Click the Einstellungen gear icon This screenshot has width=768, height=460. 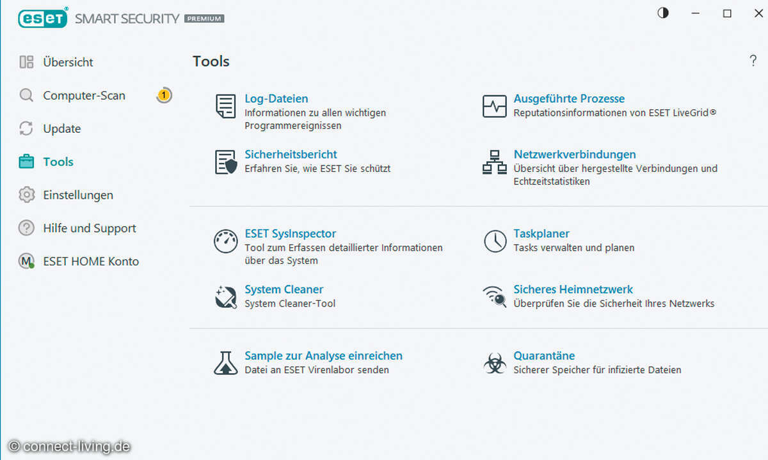coord(26,195)
